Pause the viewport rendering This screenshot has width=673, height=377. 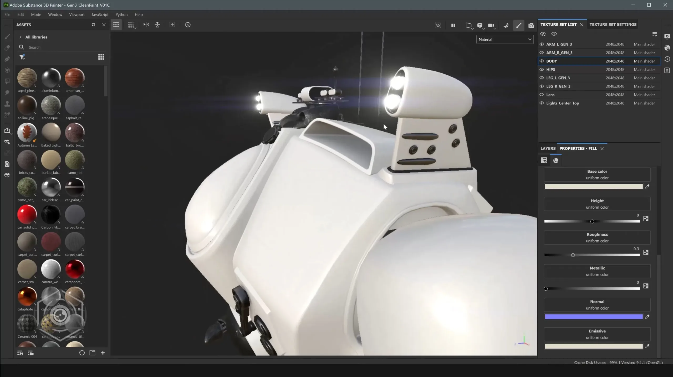point(453,25)
